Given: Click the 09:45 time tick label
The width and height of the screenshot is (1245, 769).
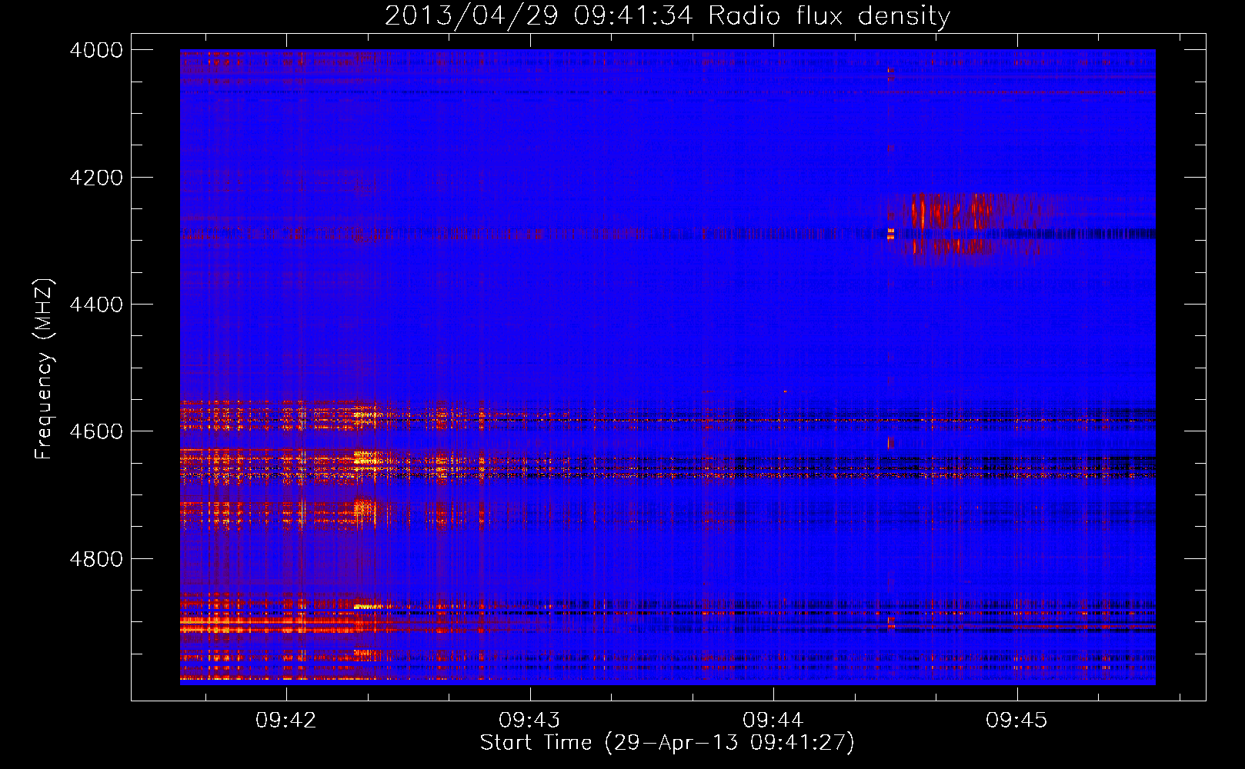Looking at the screenshot, I should pyautogui.click(x=1016, y=721).
